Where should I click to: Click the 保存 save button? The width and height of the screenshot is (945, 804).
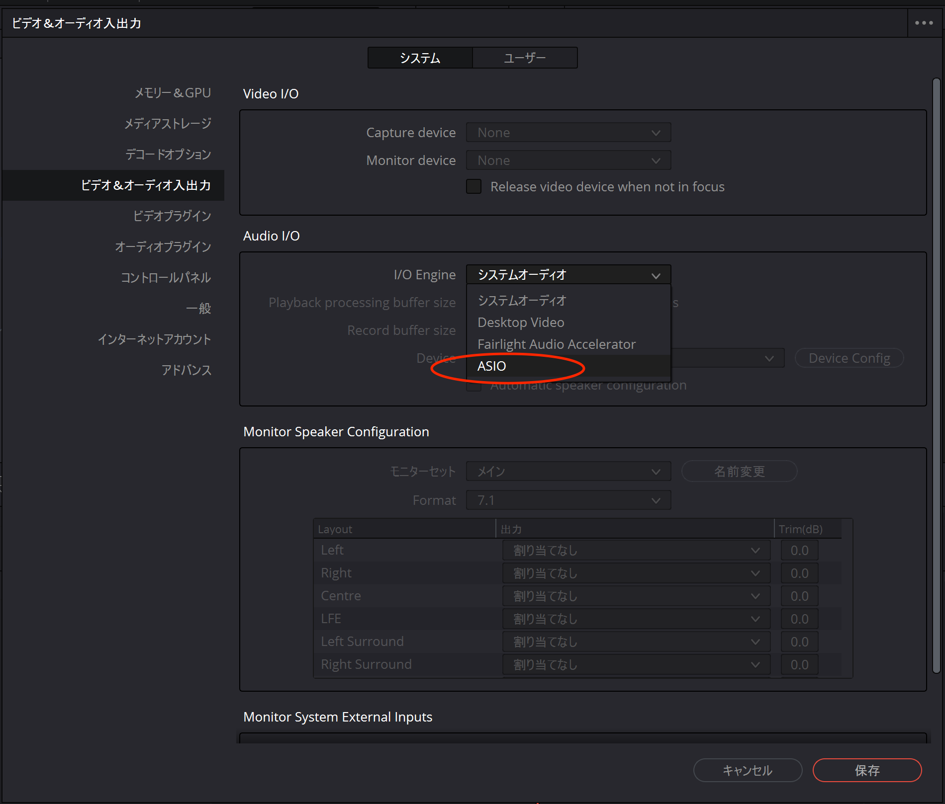pyautogui.click(x=866, y=770)
